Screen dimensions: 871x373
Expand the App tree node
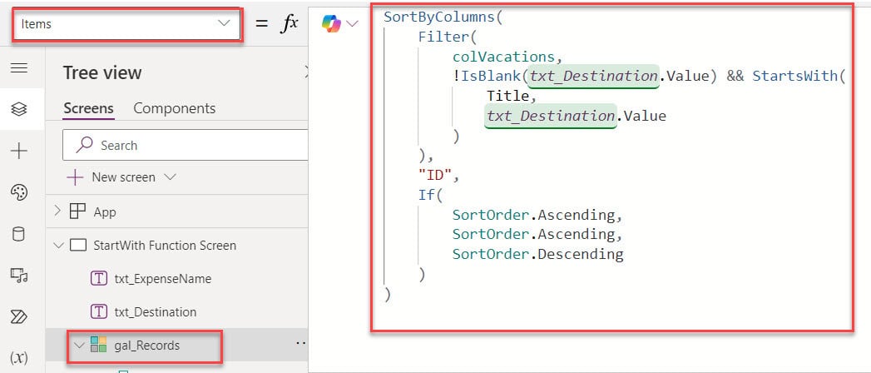click(57, 211)
